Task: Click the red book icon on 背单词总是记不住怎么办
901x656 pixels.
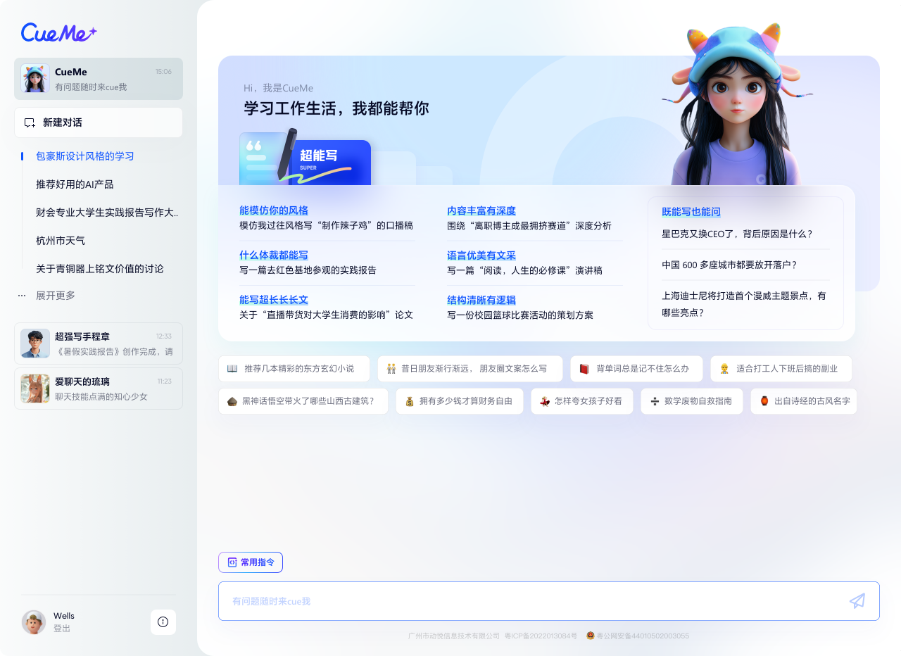Action: pyautogui.click(x=583, y=368)
